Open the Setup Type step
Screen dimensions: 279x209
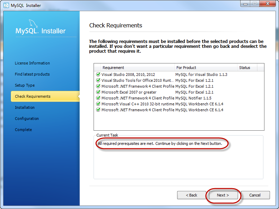click(x=25, y=85)
